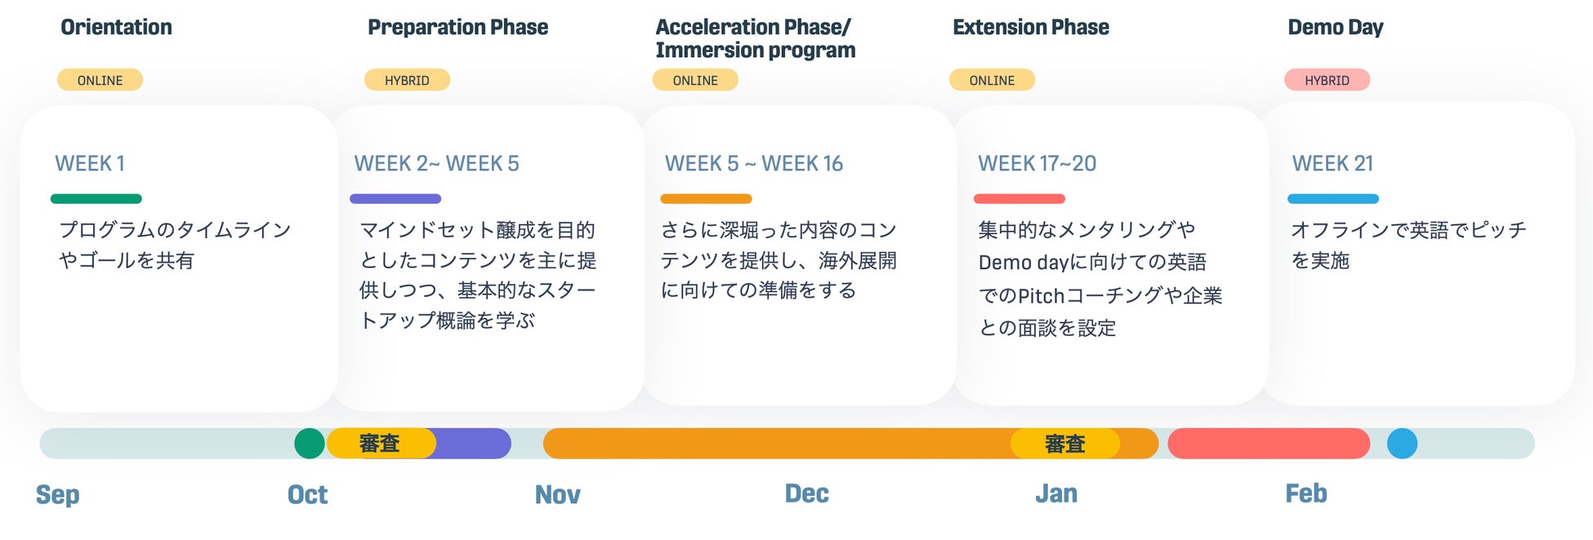Click the blue dot near Feb
The image size is (1593, 540).
[x=1402, y=444]
